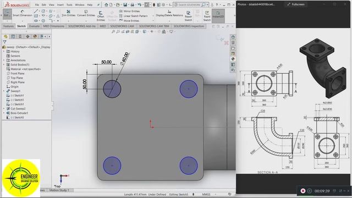Viewport: 352px width, 198px height.
Task: Select the Convert Entities tool
Action: [86, 13]
